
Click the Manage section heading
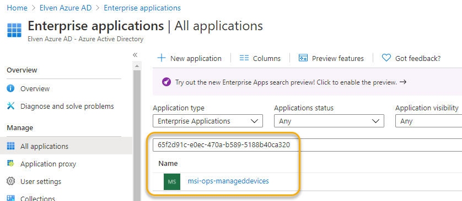pos(20,127)
